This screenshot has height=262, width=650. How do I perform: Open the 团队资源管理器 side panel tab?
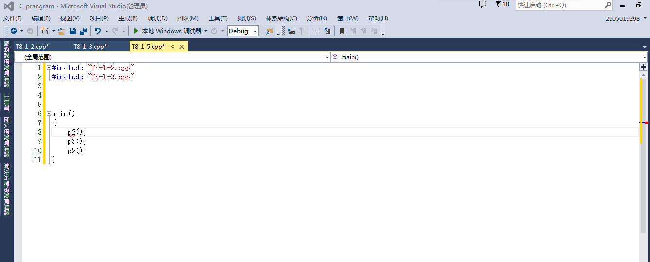7,138
